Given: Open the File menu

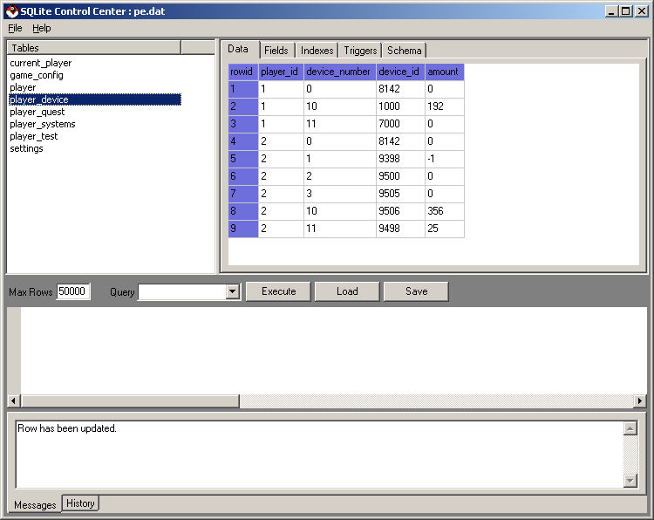Looking at the screenshot, I should (x=15, y=28).
